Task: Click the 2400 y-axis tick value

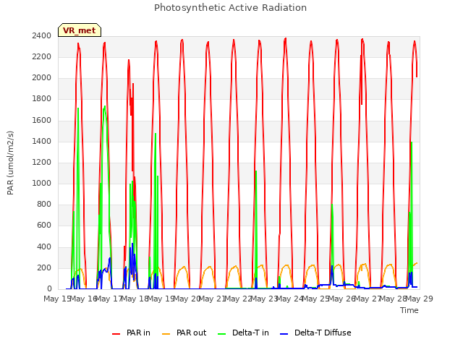Action: coord(42,35)
